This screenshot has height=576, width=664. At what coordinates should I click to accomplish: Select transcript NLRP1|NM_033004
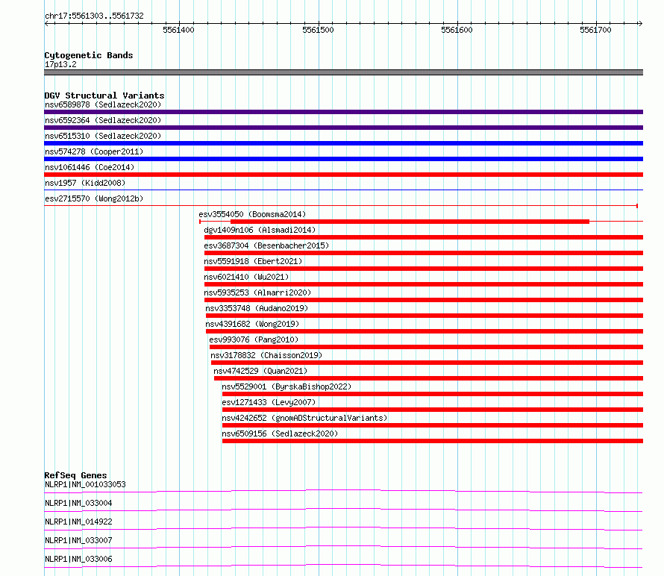pos(78,503)
